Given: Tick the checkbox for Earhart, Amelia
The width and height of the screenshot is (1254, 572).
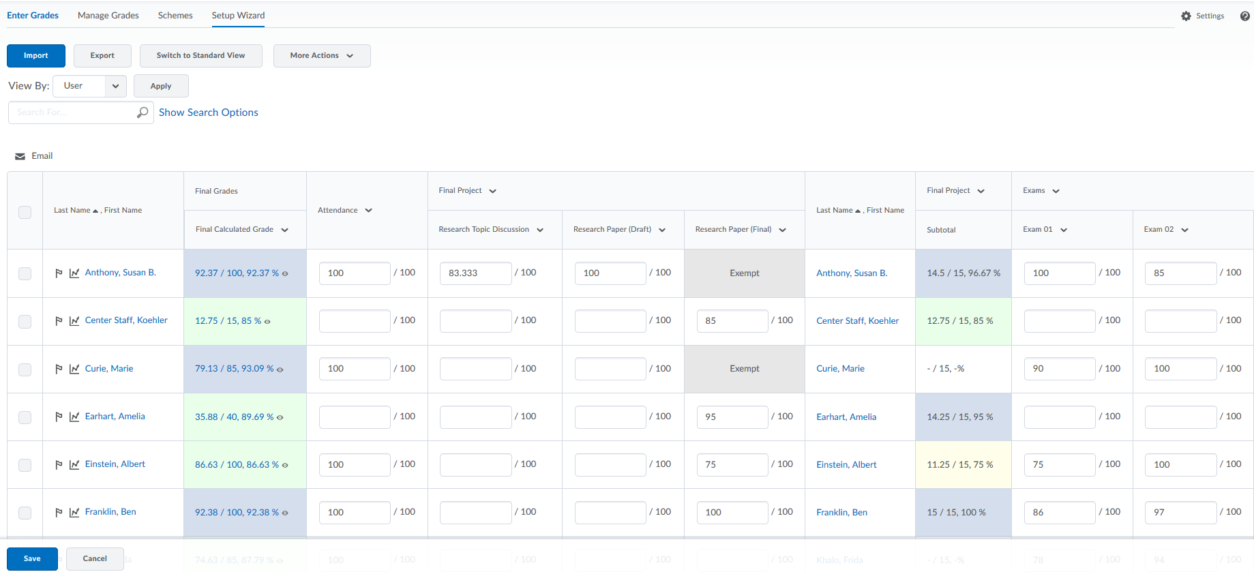Looking at the screenshot, I should pyautogui.click(x=25, y=417).
